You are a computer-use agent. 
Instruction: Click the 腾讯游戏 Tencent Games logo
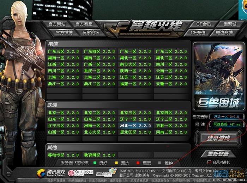click(51, 173)
